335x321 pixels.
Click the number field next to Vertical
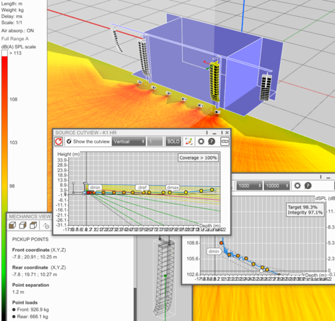(155, 141)
